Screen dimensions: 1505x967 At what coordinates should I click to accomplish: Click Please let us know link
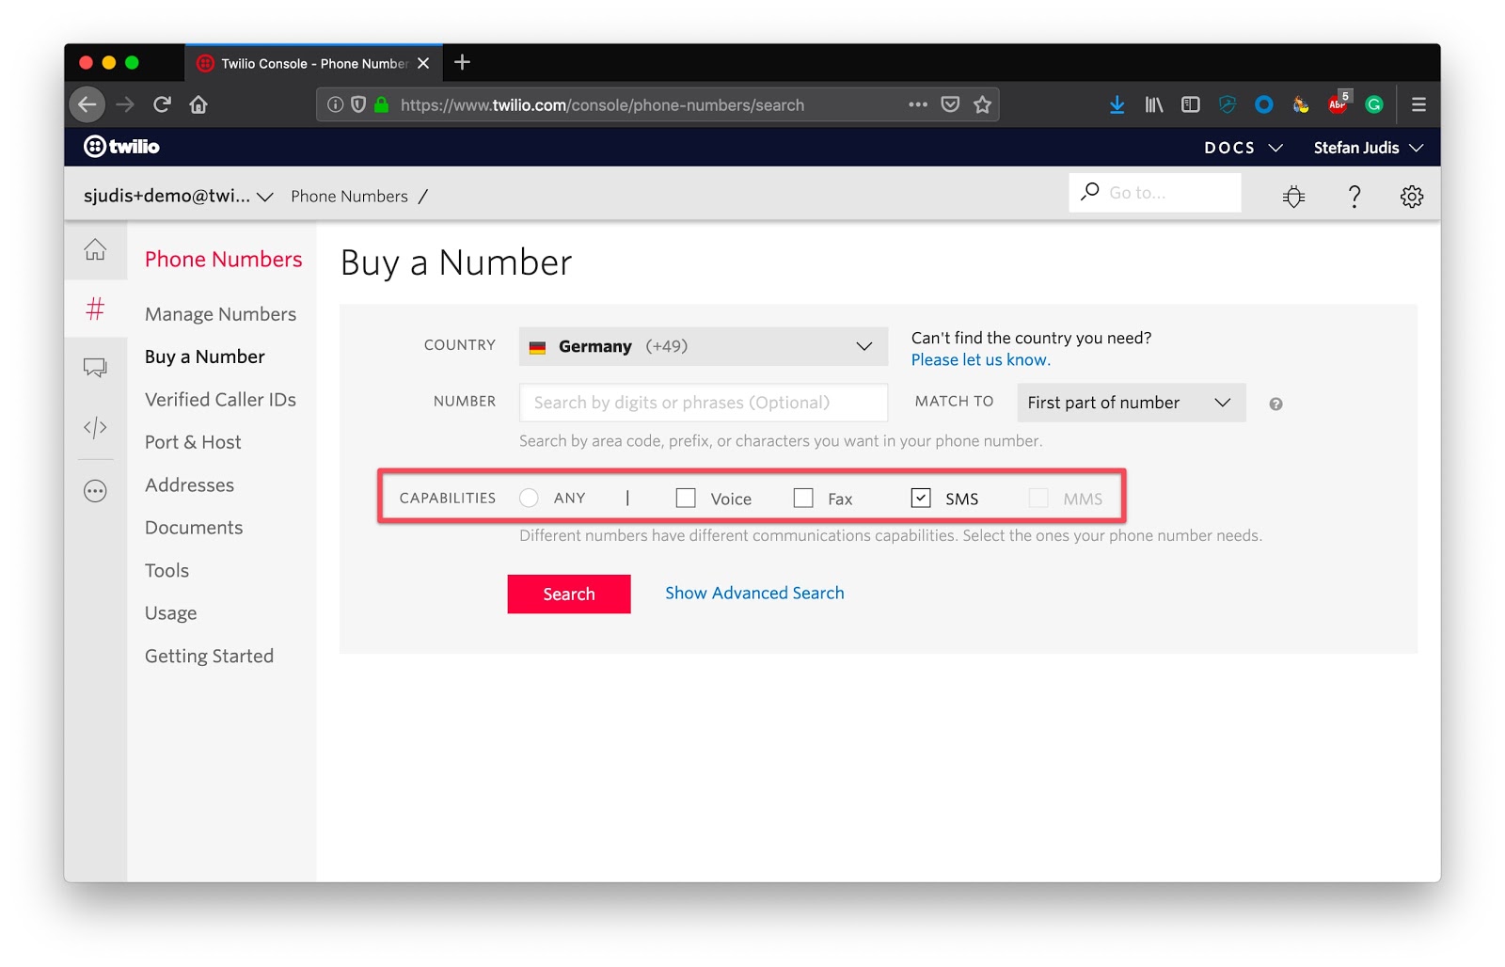pyautogui.click(x=980, y=360)
